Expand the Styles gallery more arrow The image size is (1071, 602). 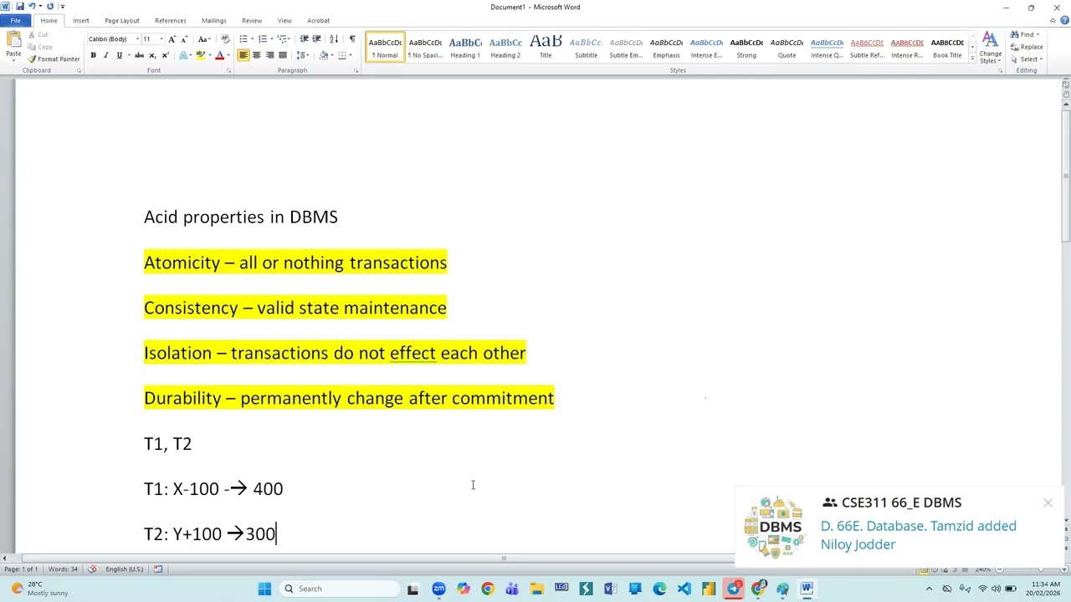coord(971,59)
